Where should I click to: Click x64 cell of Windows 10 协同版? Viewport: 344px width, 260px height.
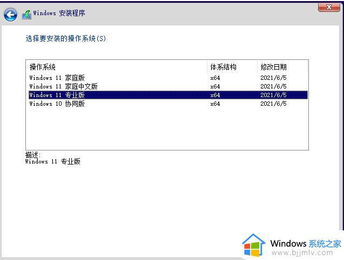point(215,104)
